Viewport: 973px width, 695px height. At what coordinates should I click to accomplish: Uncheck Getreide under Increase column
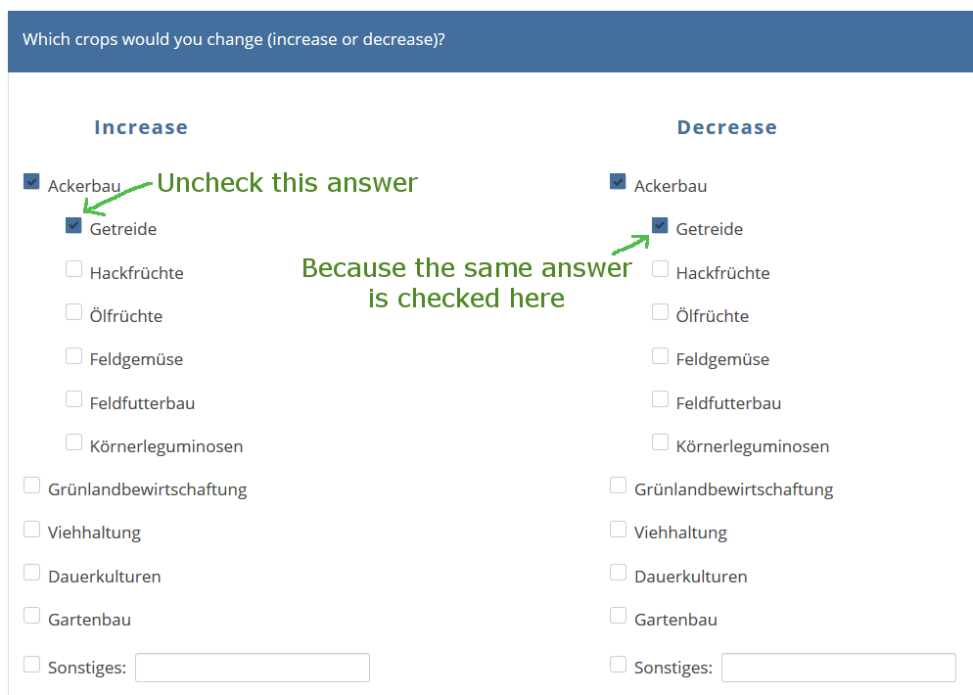point(73,226)
